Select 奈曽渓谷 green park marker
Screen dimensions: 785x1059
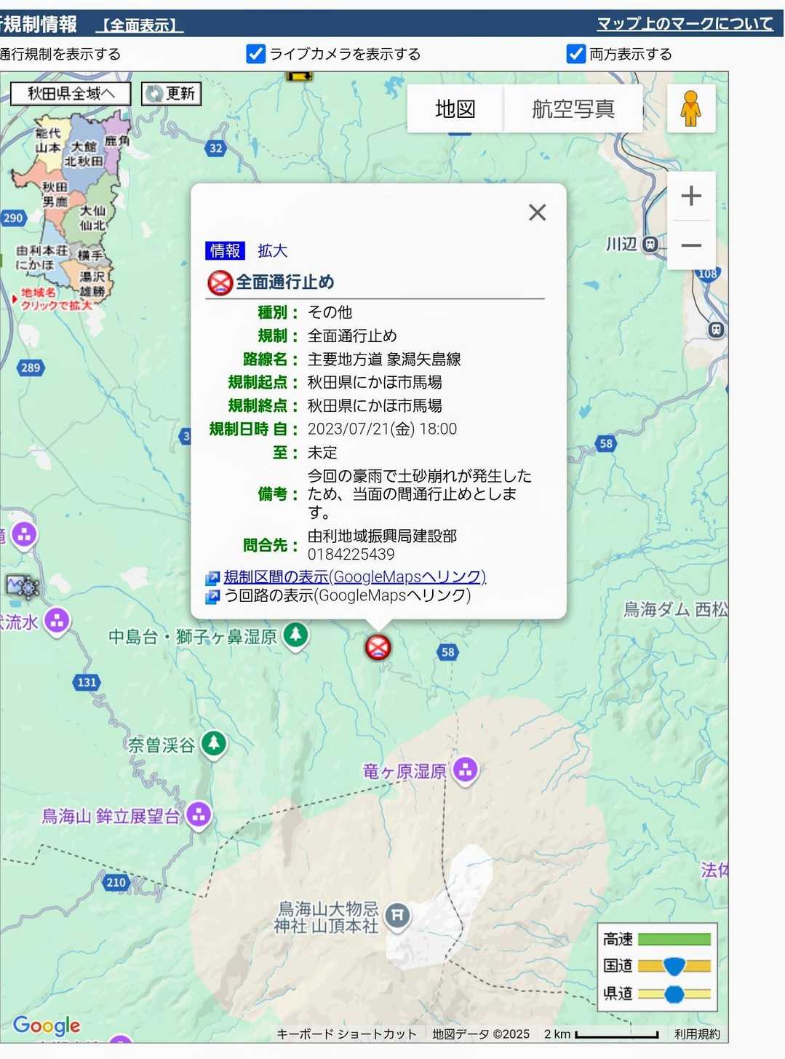(x=213, y=744)
